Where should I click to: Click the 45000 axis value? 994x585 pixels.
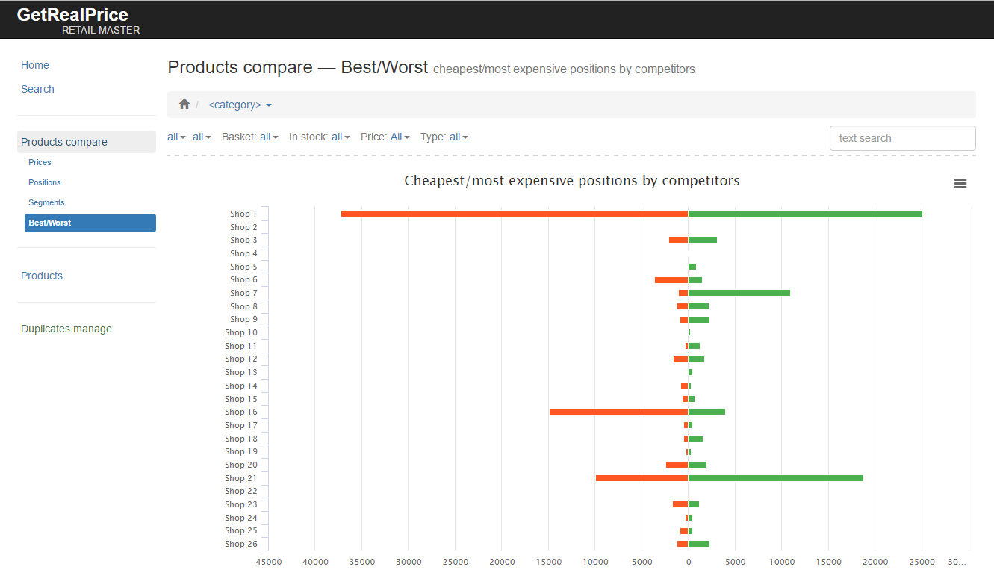point(269,562)
